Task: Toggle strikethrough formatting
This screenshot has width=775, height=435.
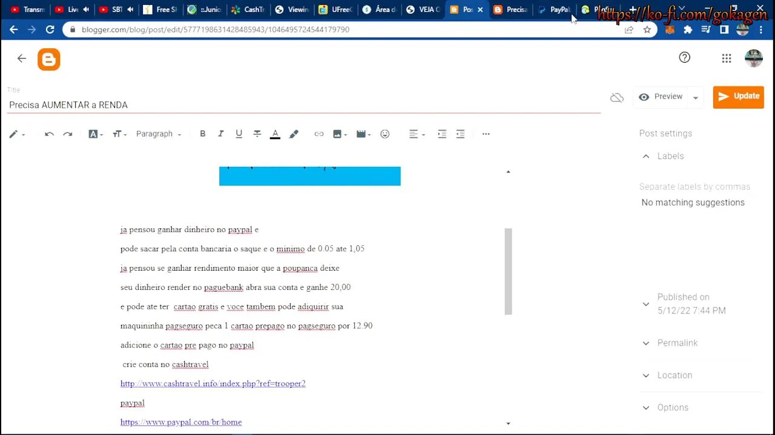Action: (x=257, y=134)
